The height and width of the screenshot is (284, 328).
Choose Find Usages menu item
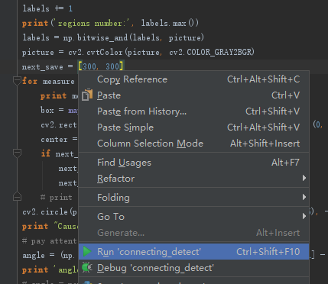193,163
